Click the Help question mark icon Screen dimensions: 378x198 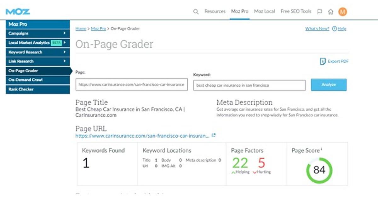(334, 29)
